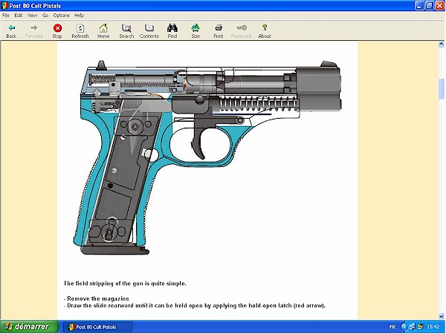
Task: Open the About dialog
Action: coord(264,30)
